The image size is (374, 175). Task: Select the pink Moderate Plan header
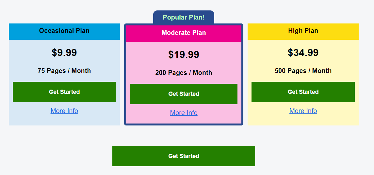184,33
